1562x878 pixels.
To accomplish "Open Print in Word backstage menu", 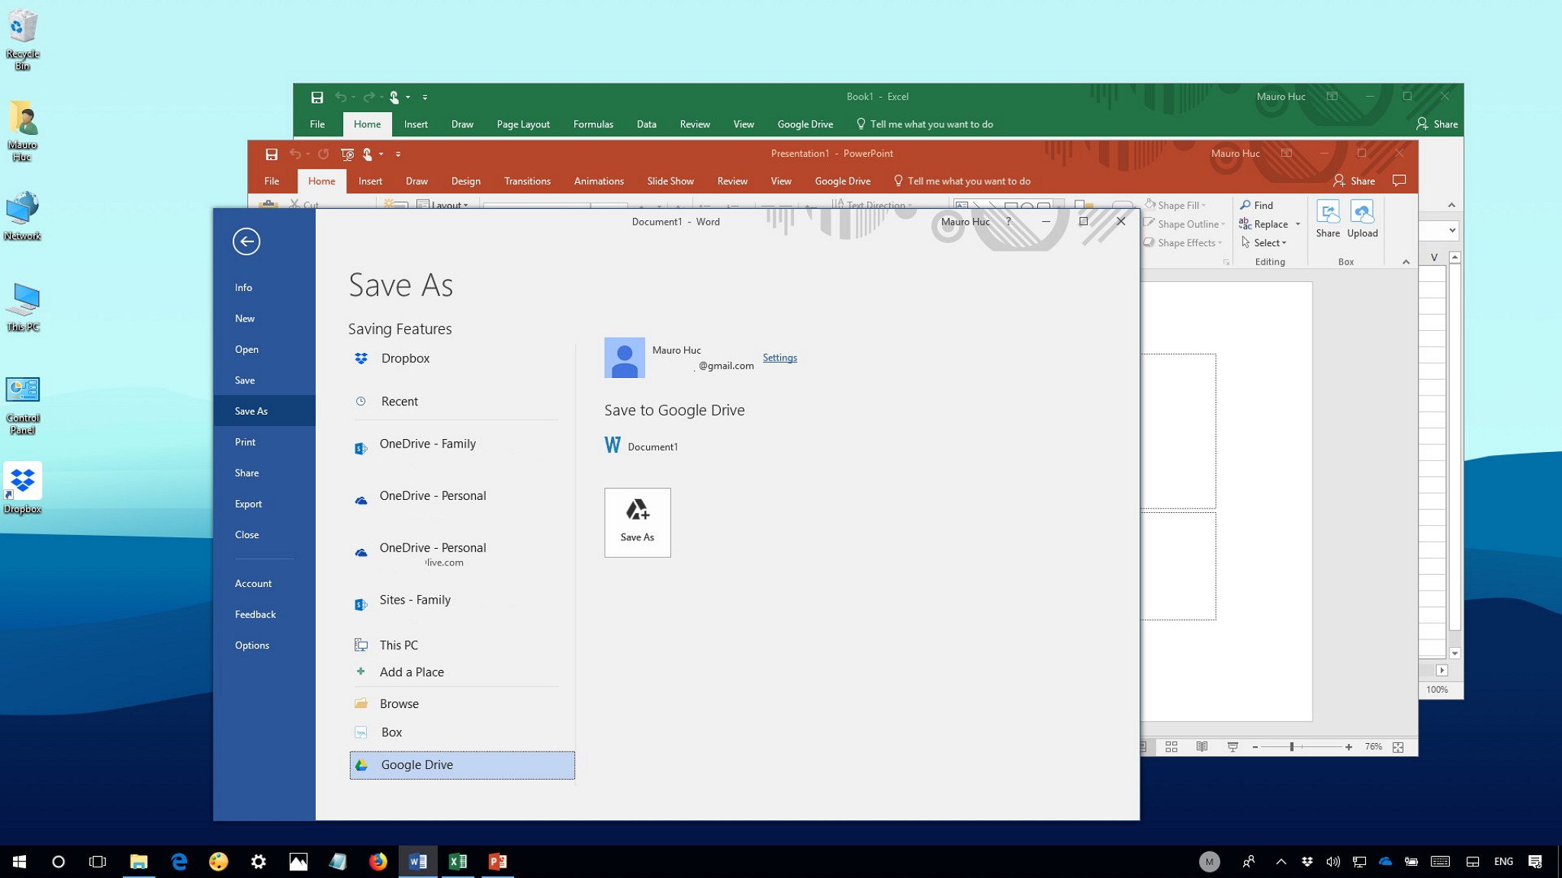I will click(264, 442).
